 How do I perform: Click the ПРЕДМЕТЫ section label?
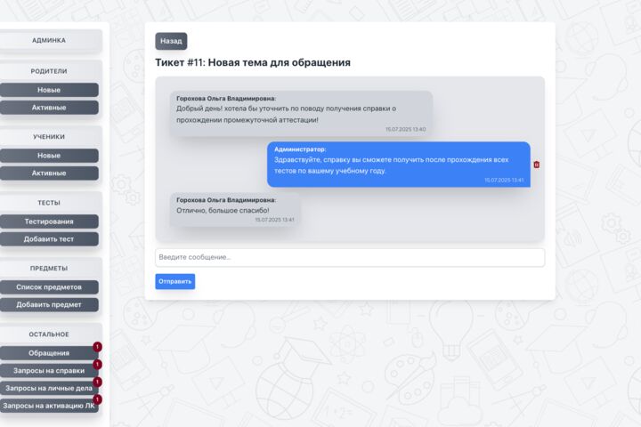[49, 269]
